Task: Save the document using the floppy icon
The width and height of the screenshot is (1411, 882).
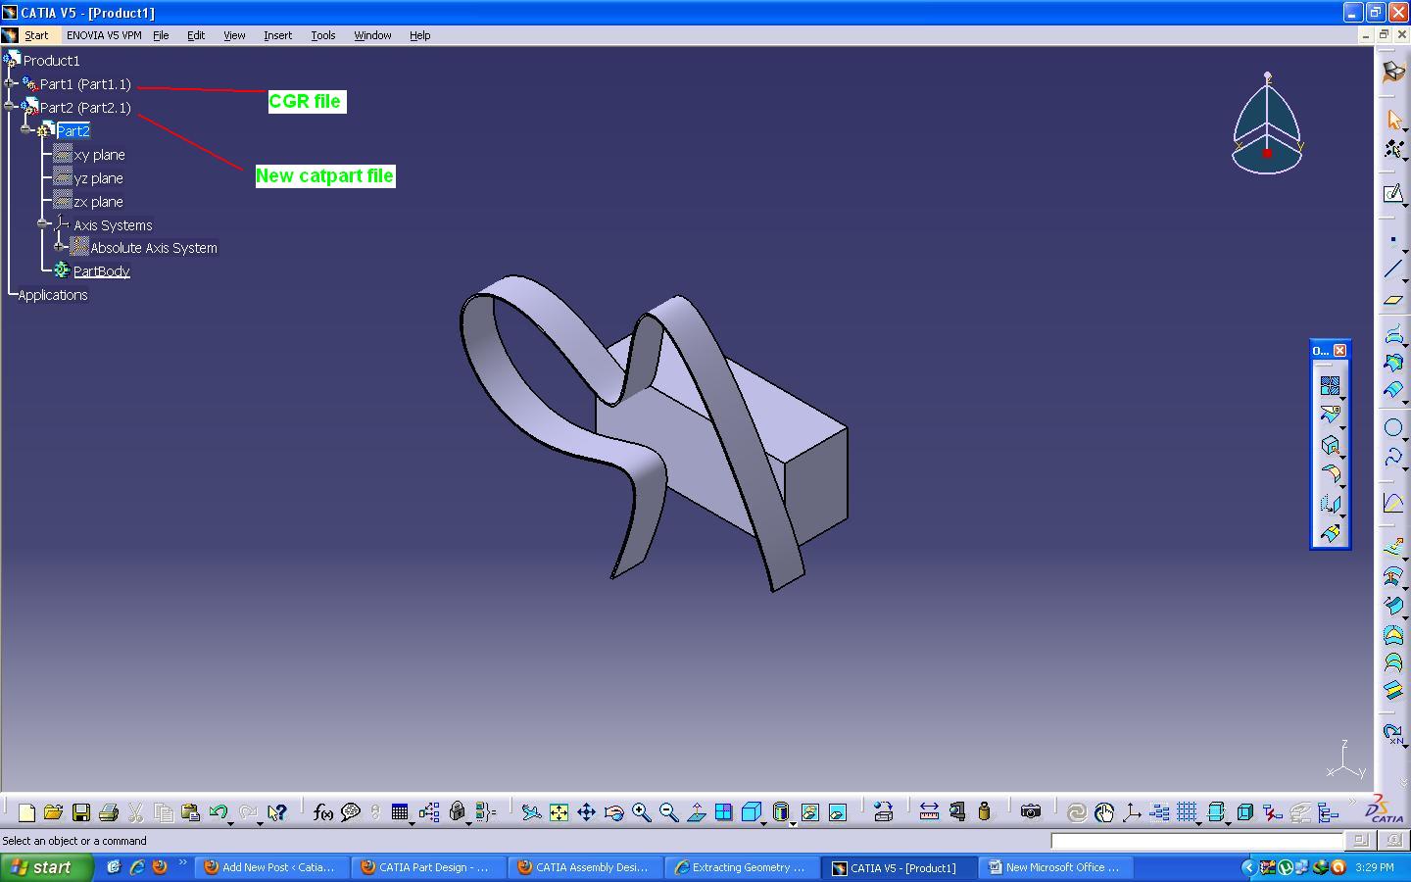Action: click(x=80, y=812)
